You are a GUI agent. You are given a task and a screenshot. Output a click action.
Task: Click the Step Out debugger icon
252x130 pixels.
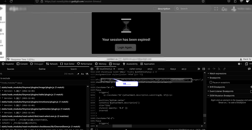point(224,69)
